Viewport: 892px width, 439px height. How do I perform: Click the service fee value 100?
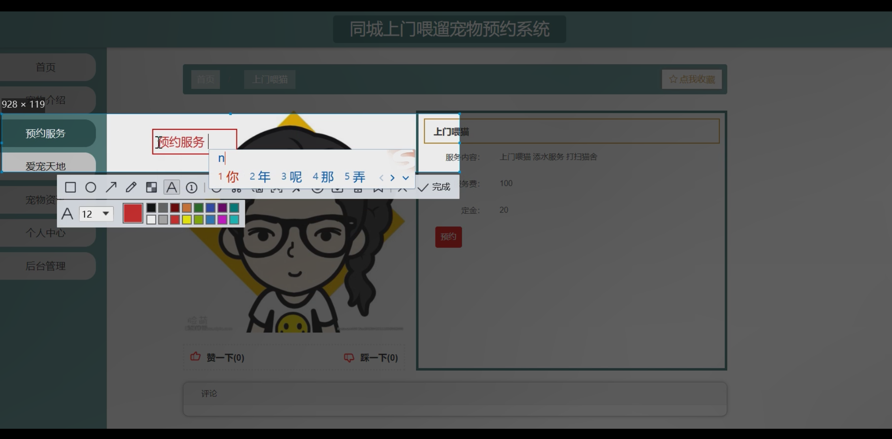[506, 183]
